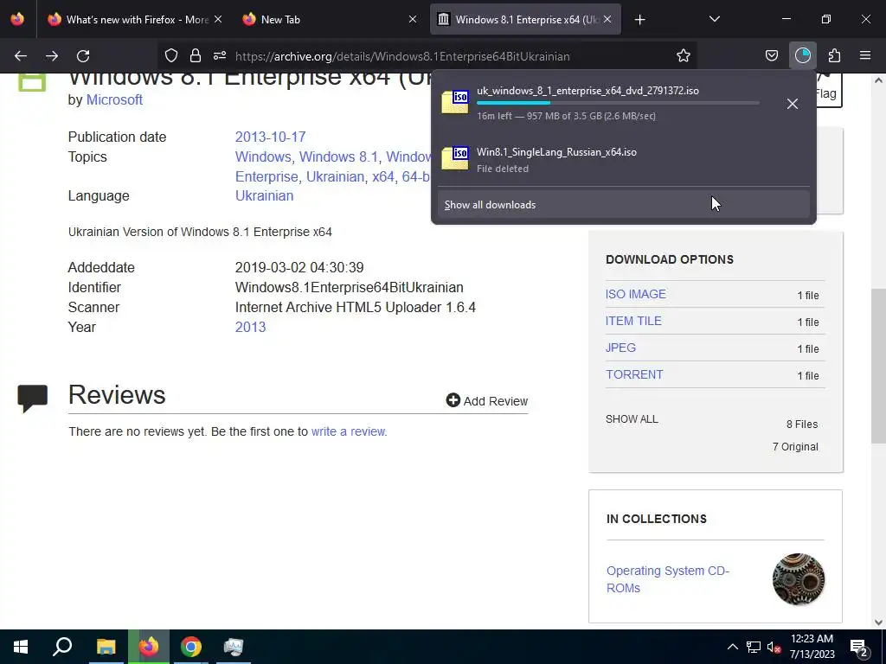Bookmark this page with the star icon

684,56
